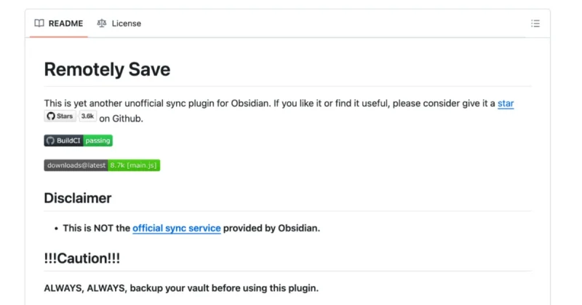Image resolution: width=582 pixels, height=305 pixels.
Task: Click the green "passing" status label
Action: [x=97, y=140]
